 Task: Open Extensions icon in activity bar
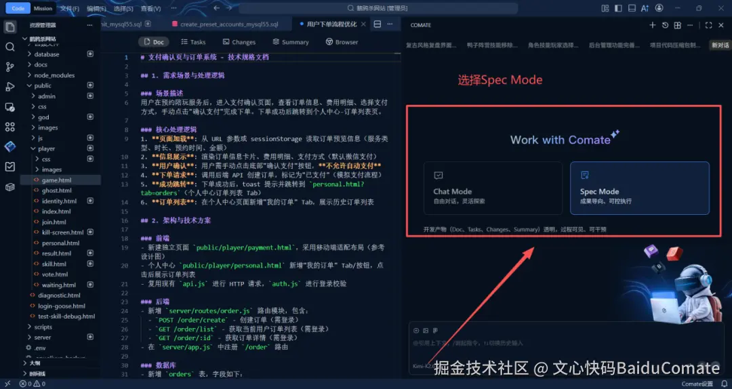9,127
